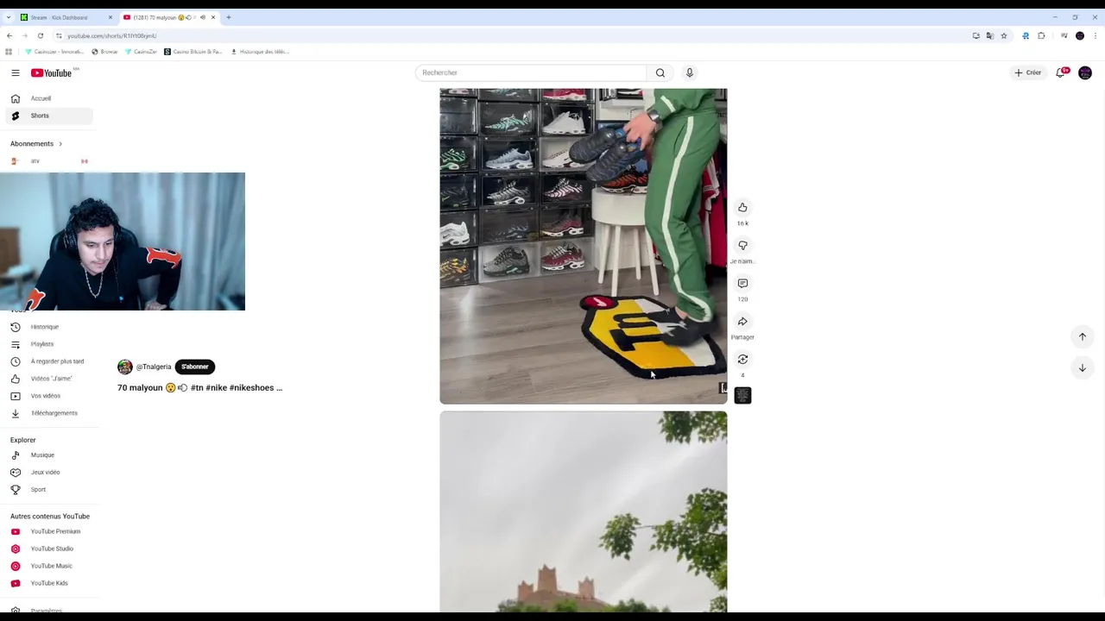
Task: Reload the current page
Action: (41, 36)
